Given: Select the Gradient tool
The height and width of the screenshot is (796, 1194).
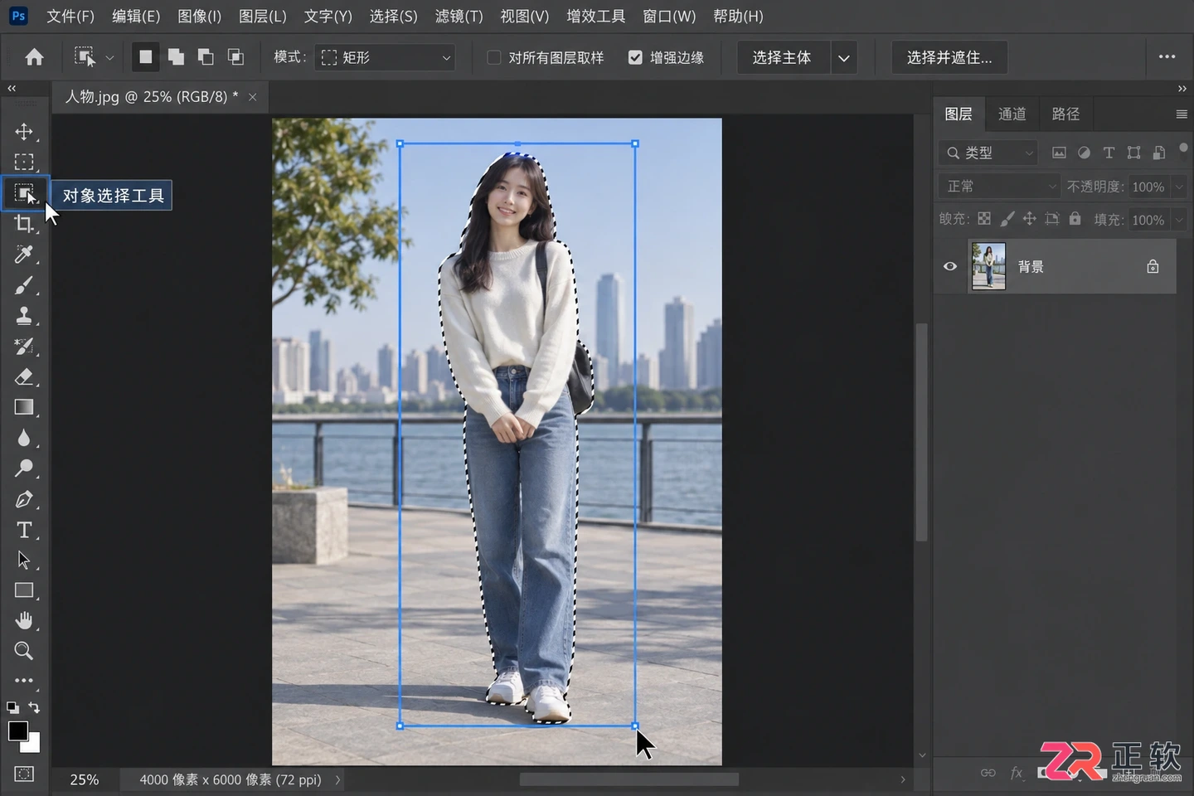Looking at the screenshot, I should [x=24, y=407].
